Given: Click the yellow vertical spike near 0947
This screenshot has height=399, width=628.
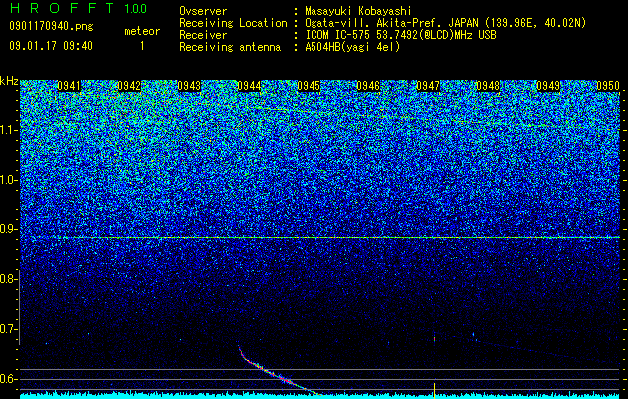Looking at the screenshot, I should pyautogui.click(x=434, y=390).
